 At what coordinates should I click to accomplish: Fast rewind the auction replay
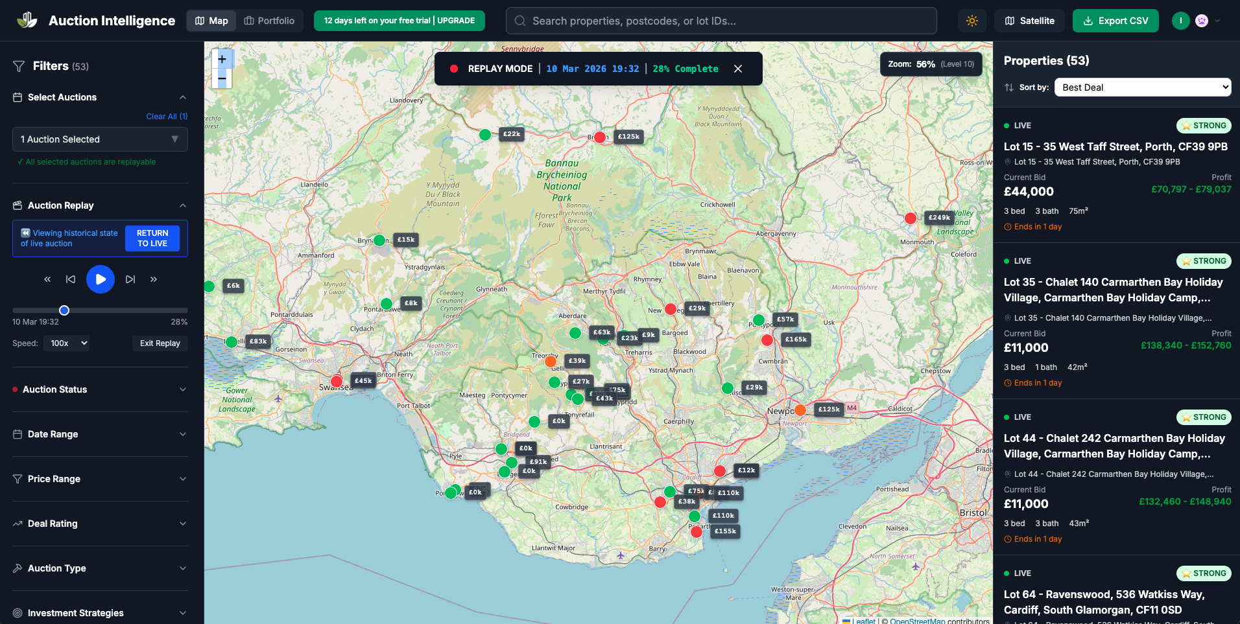pos(47,279)
